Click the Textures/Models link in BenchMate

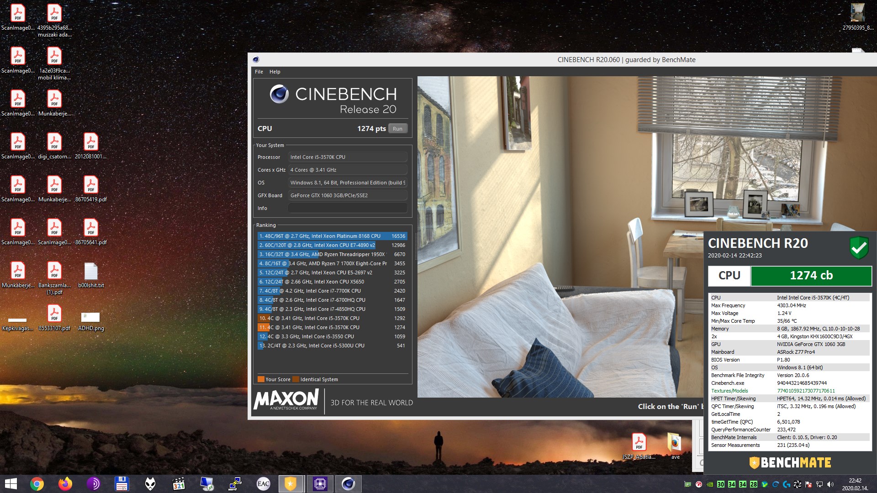click(729, 391)
